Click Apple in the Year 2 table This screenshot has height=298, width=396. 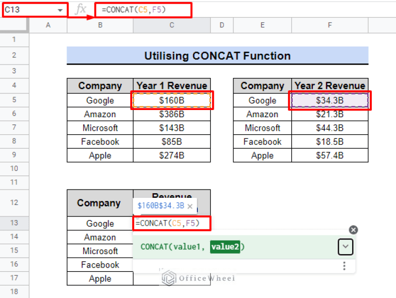pyautogui.click(x=262, y=155)
